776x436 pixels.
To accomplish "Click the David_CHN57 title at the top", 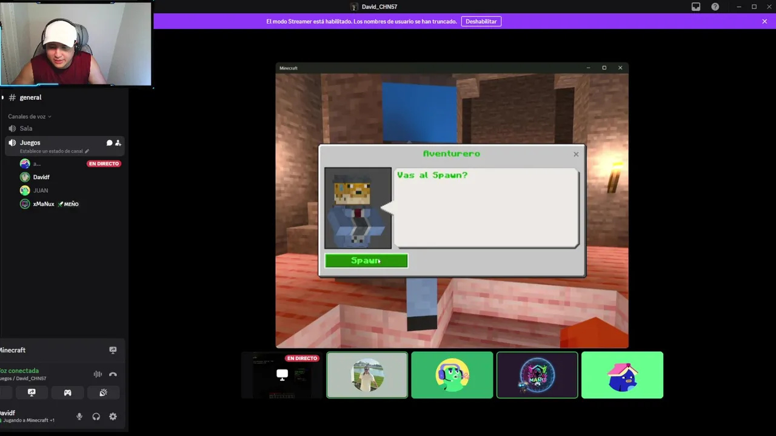I will (380, 7).
